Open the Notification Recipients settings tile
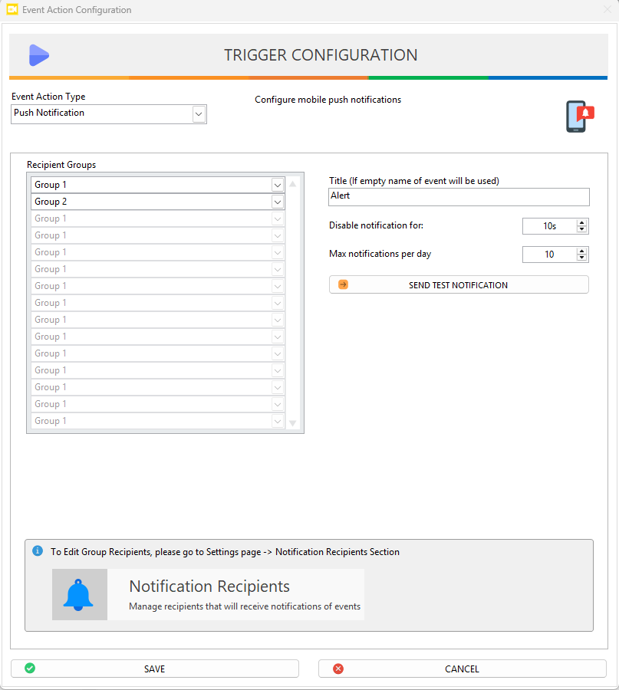Screen dimensions: 619x690 (209, 595)
